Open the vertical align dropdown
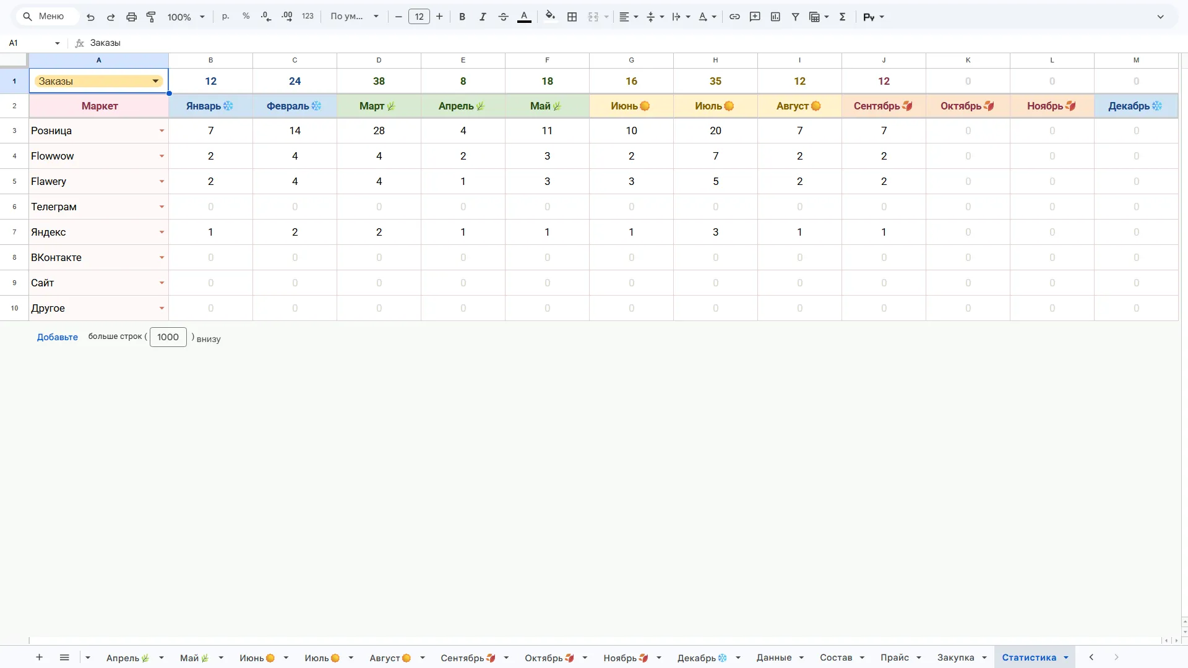The image size is (1188, 668). click(x=655, y=17)
